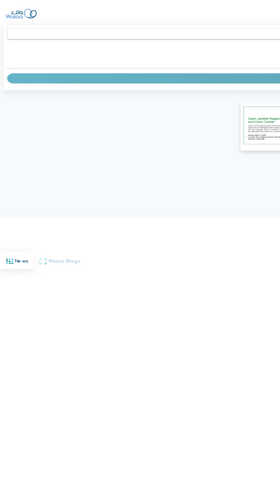Image resolution: width=280 pixels, height=499 pixels.
Task: Click the blank content area under the News tab
Action: click(x=140, y=382)
